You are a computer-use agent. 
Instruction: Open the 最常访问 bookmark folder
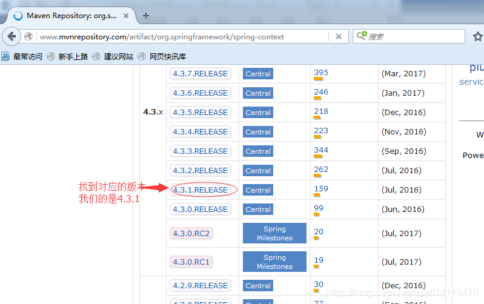22,56
